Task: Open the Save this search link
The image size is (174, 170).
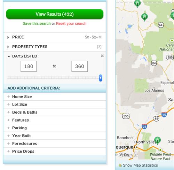Action: [x=37, y=24]
